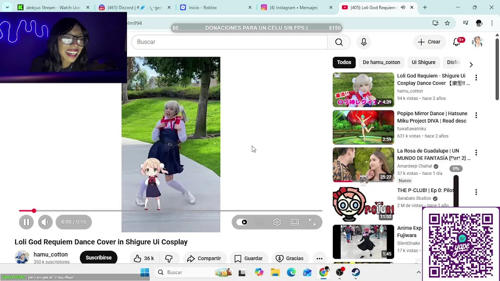Open the Amardeep Chahal channel link
The image size is (500, 281).
414,166
